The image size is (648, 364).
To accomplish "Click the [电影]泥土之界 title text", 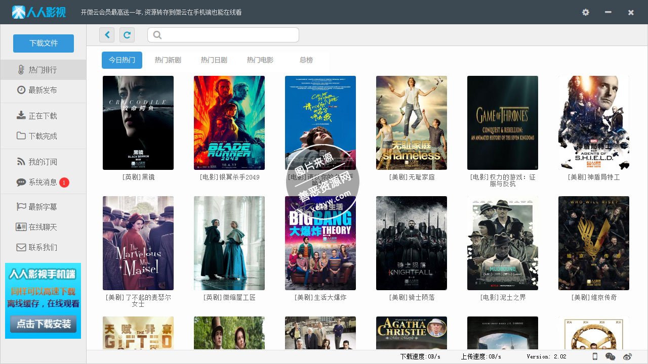I will [503, 298].
